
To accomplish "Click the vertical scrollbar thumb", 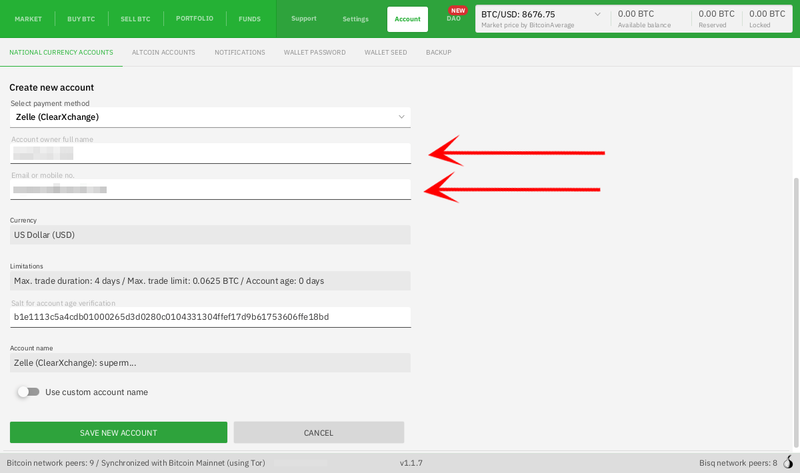I will point(795,313).
